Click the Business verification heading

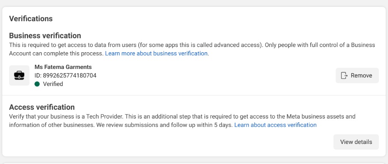(x=45, y=36)
